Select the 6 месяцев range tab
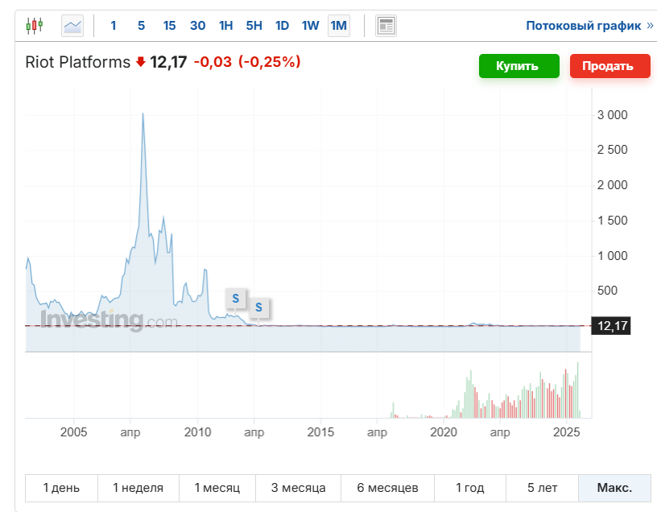This screenshot has height=512, width=657. [387, 488]
